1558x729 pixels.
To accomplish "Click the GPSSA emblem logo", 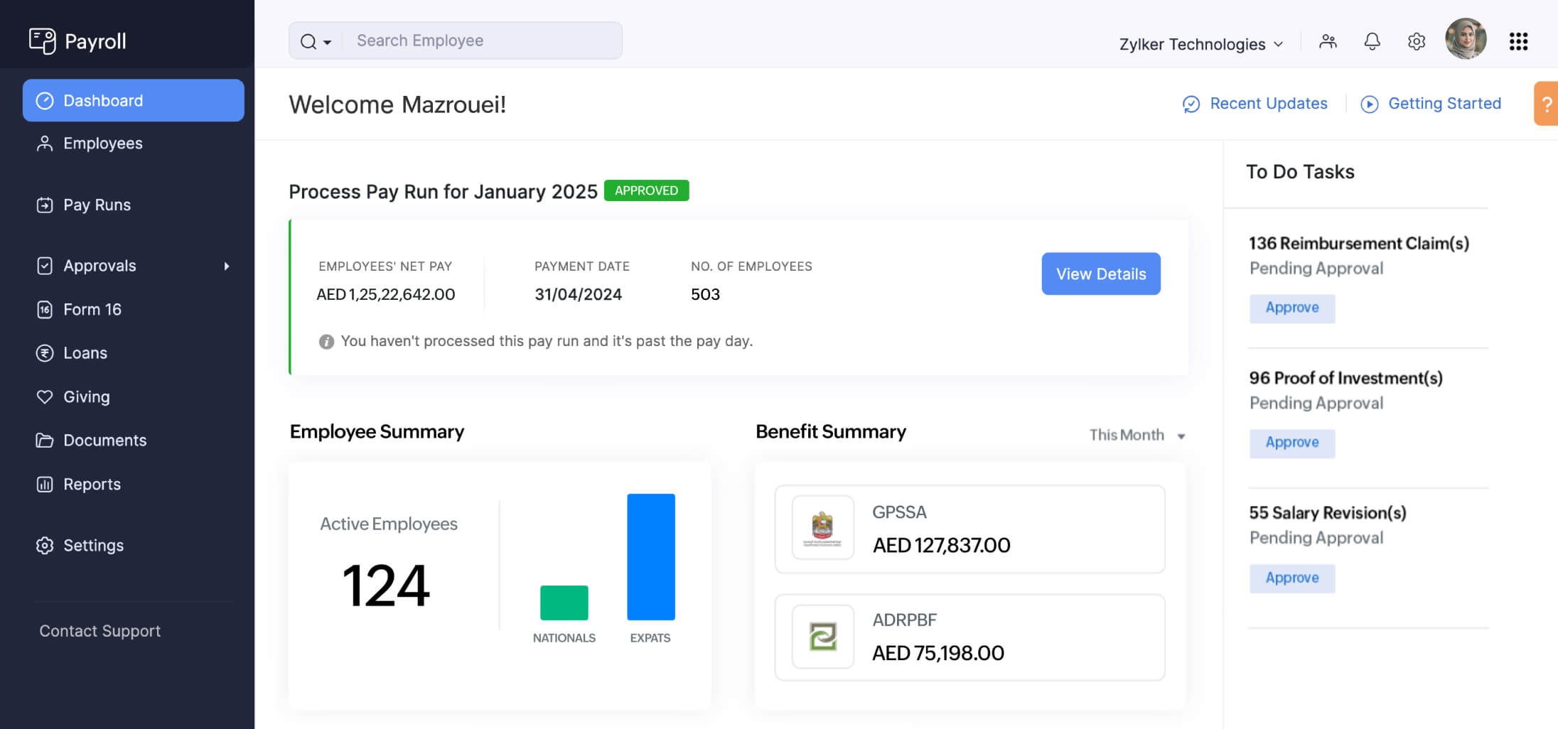I will tap(822, 529).
